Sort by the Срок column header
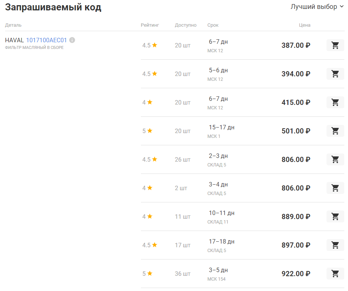348x291 pixels. click(x=213, y=25)
